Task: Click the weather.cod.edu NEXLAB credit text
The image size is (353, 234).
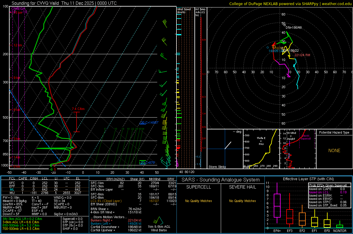Action: (x=290, y=4)
